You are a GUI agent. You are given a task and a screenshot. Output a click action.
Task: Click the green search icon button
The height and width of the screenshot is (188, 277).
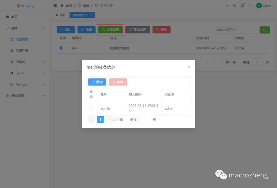click(x=265, y=30)
